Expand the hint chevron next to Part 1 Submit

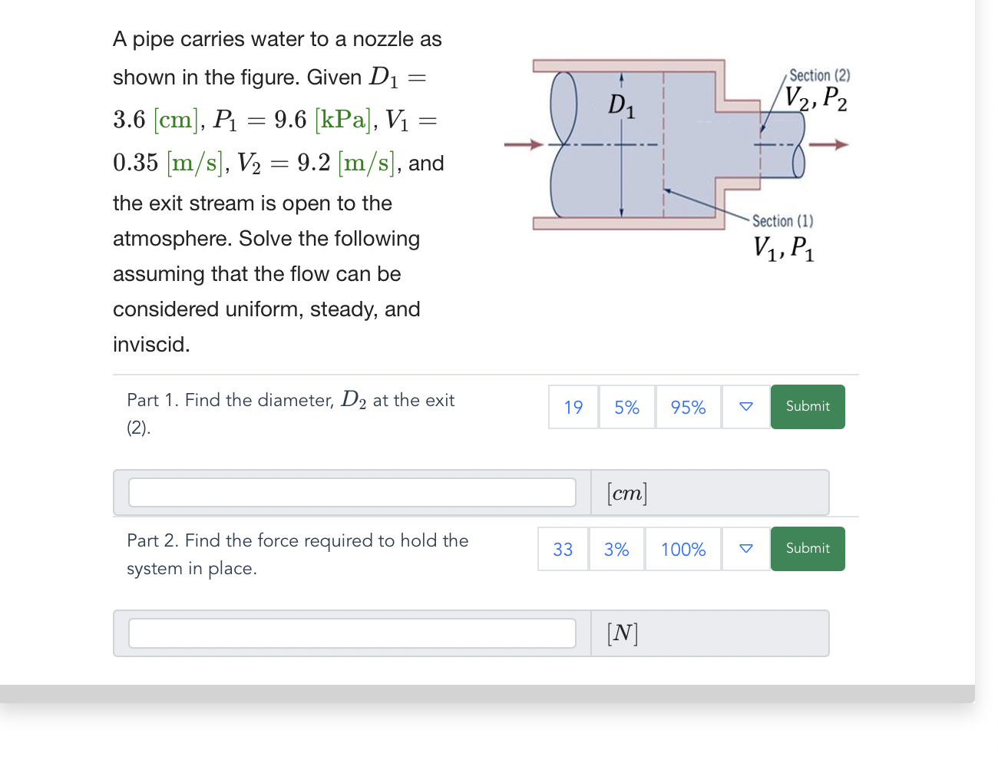pos(745,407)
